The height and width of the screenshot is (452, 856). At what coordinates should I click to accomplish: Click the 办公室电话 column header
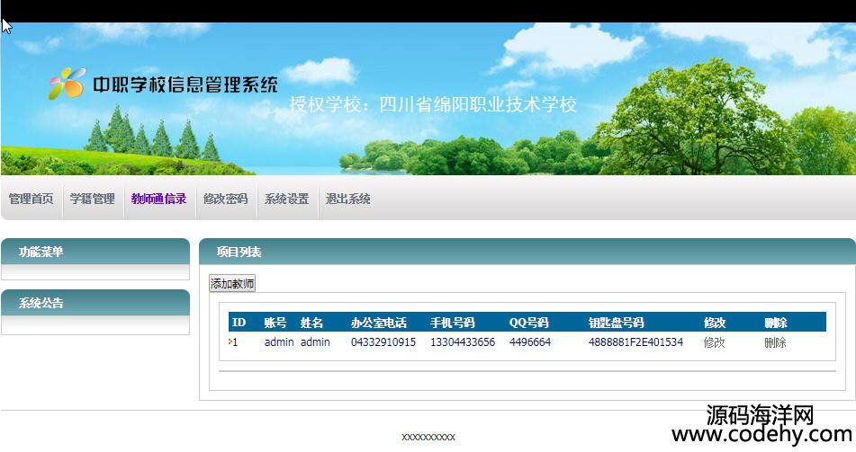pyautogui.click(x=378, y=323)
